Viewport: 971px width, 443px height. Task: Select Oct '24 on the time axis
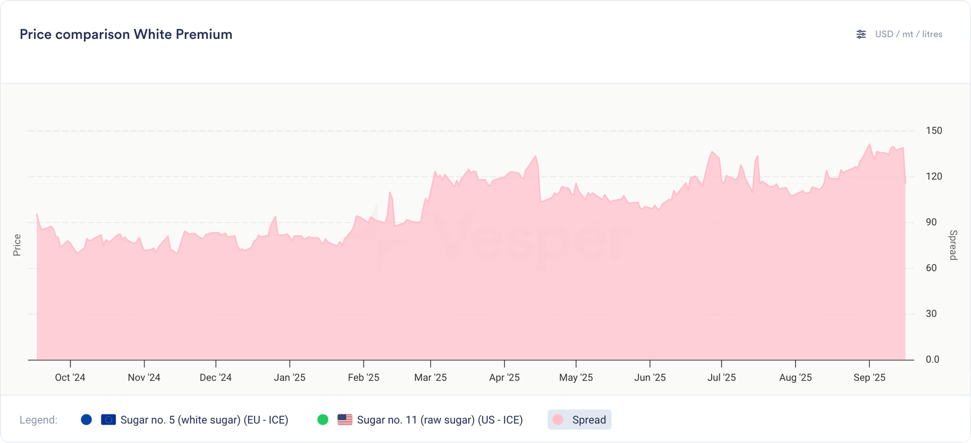[x=70, y=378]
